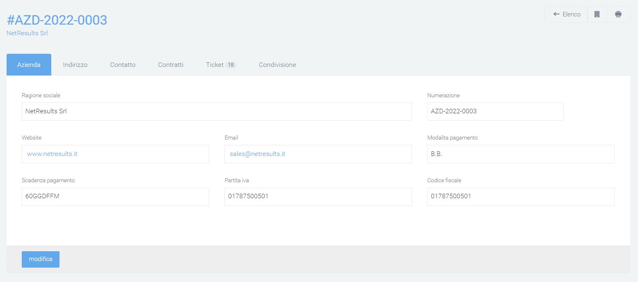The width and height of the screenshot is (638, 282).
Task: Open the Condivisione tab
Action: coord(277,64)
